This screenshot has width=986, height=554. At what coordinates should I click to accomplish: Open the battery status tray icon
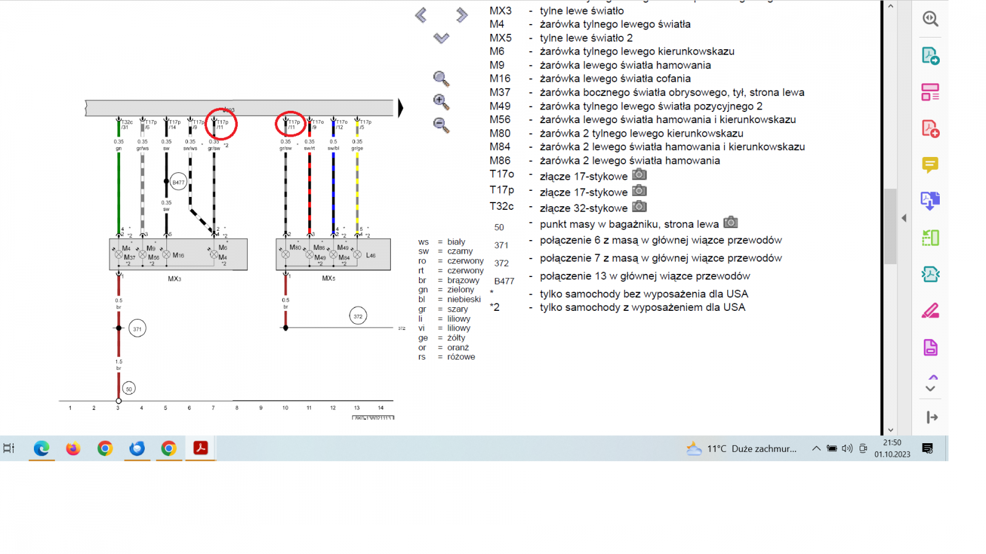pyautogui.click(x=832, y=448)
